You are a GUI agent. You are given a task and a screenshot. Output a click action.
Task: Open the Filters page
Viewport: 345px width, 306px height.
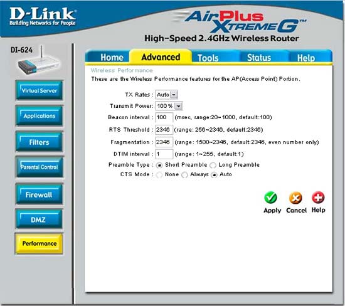coord(39,142)
